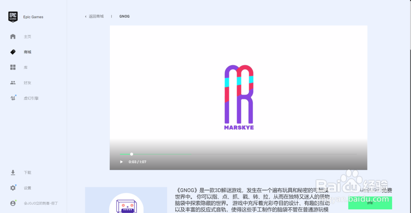Open 设置 label in the sidebar

pyautogui.click(x=27, y=188)
